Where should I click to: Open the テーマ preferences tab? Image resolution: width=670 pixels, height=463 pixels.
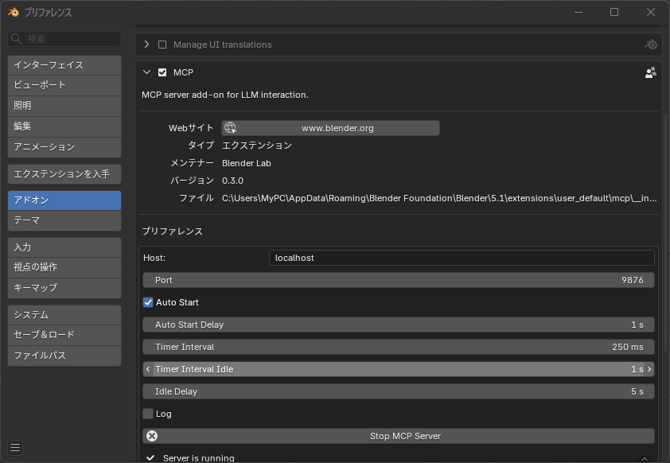[64, 220]
